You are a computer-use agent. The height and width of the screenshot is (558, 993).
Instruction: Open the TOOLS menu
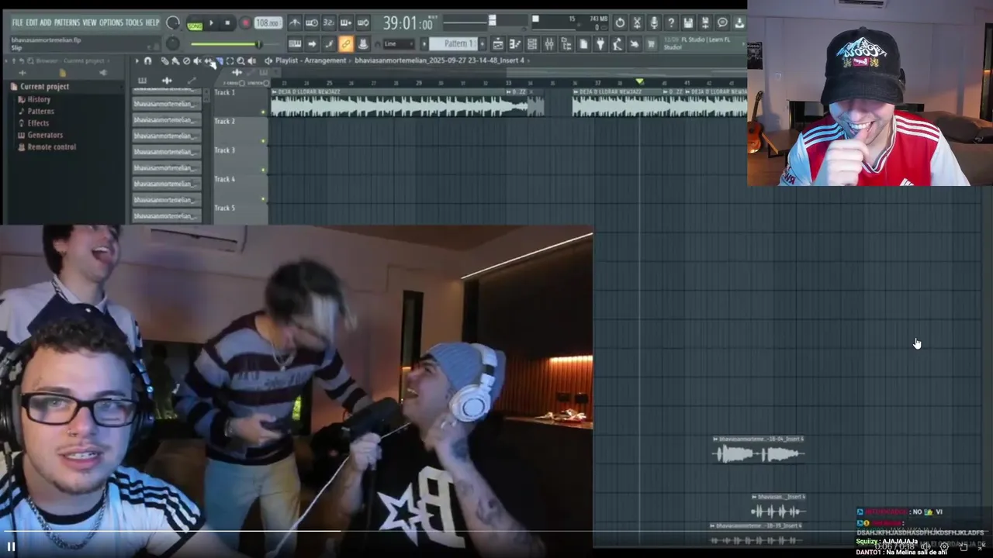(x=134, y=22)
